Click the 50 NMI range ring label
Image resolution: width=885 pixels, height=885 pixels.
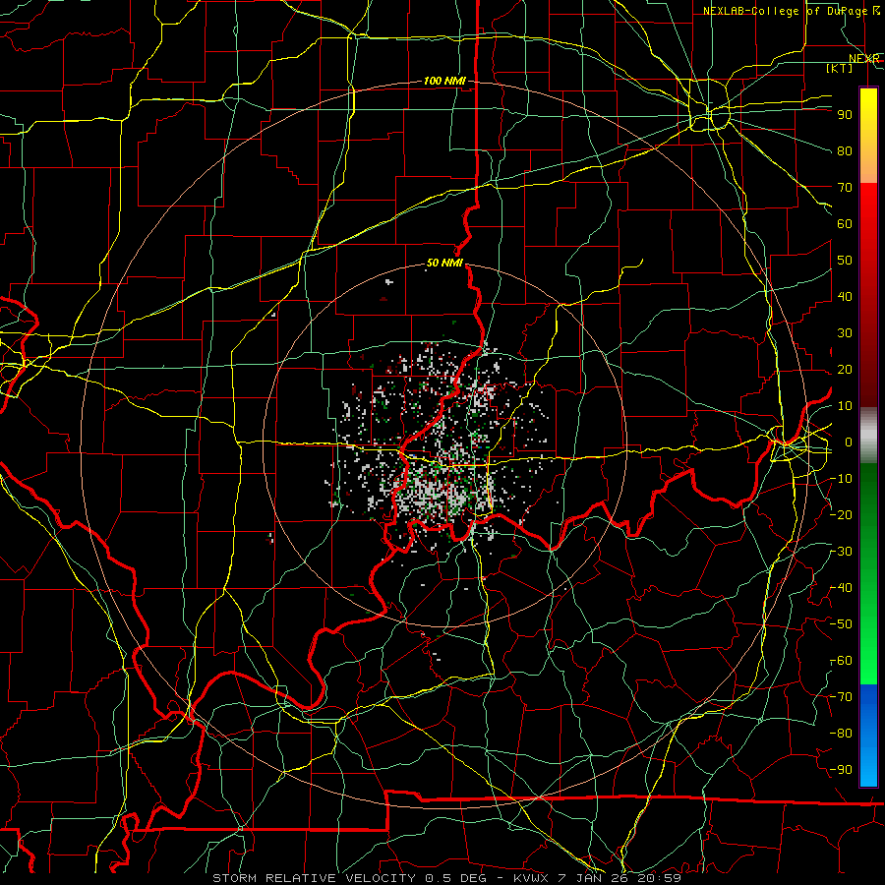(444, 263)
